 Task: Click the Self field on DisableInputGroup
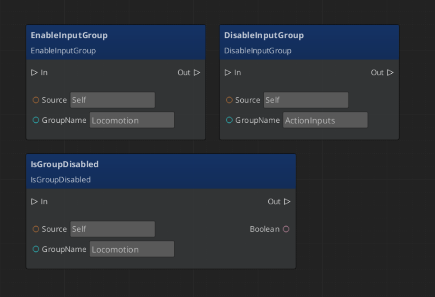(306, 100)
